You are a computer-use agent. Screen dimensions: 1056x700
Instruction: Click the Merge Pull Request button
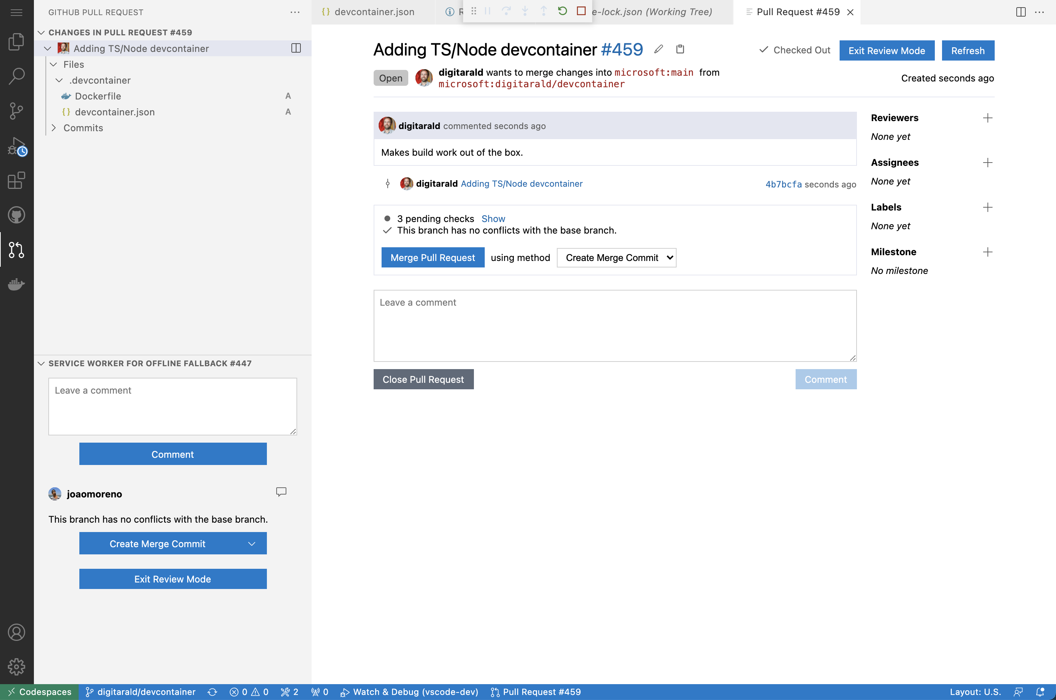coord(433,258)
